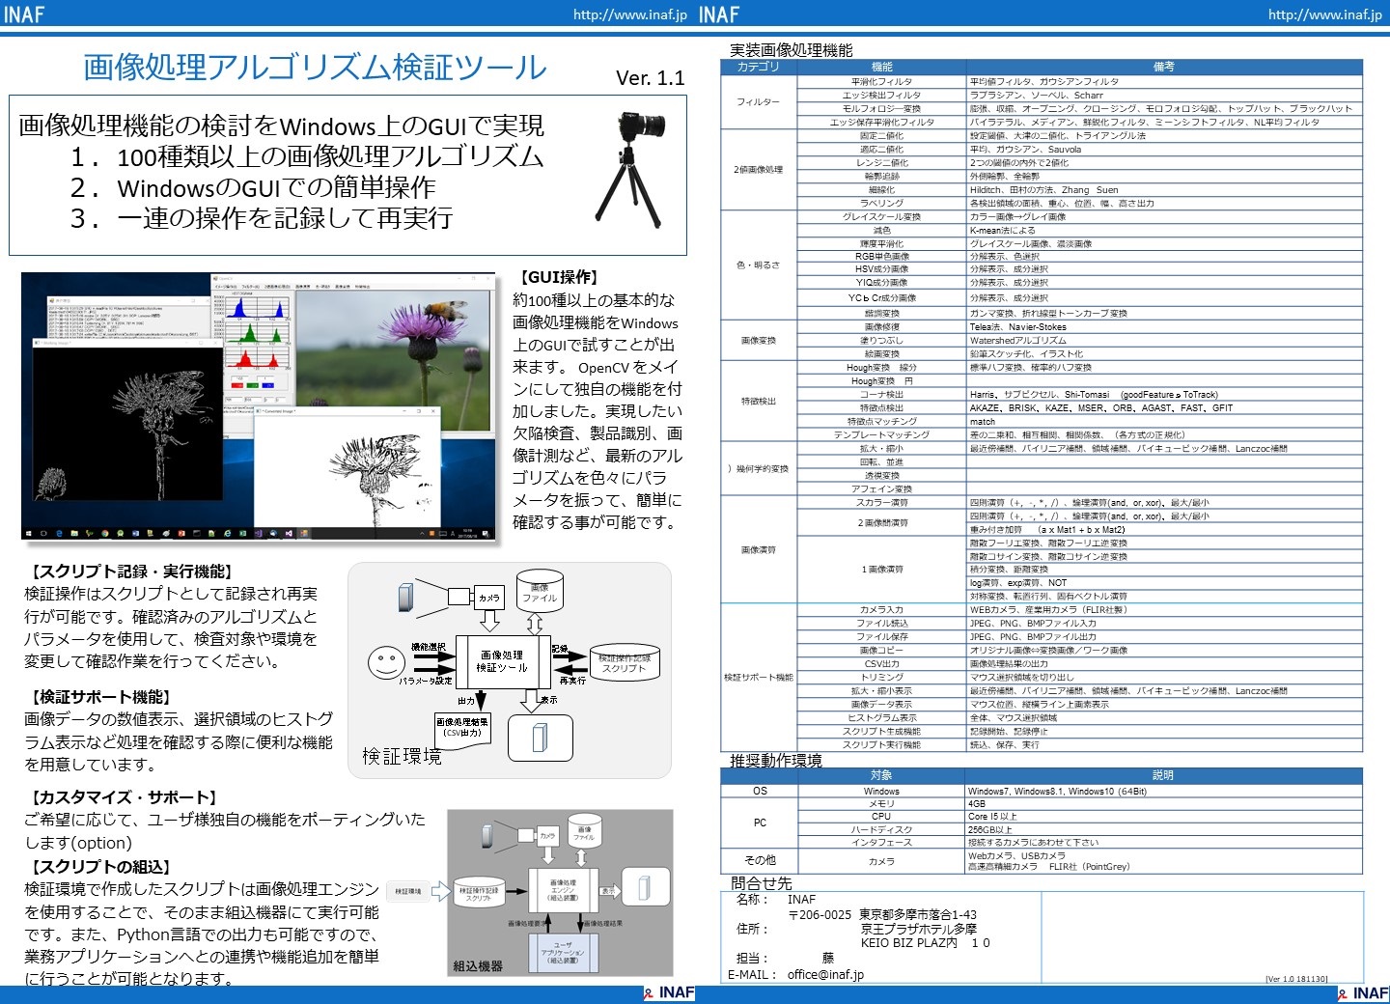This screenshot has height=1004, width=1390.
Task: Click the 特徴検出 category cell
Action: point(759,401)
